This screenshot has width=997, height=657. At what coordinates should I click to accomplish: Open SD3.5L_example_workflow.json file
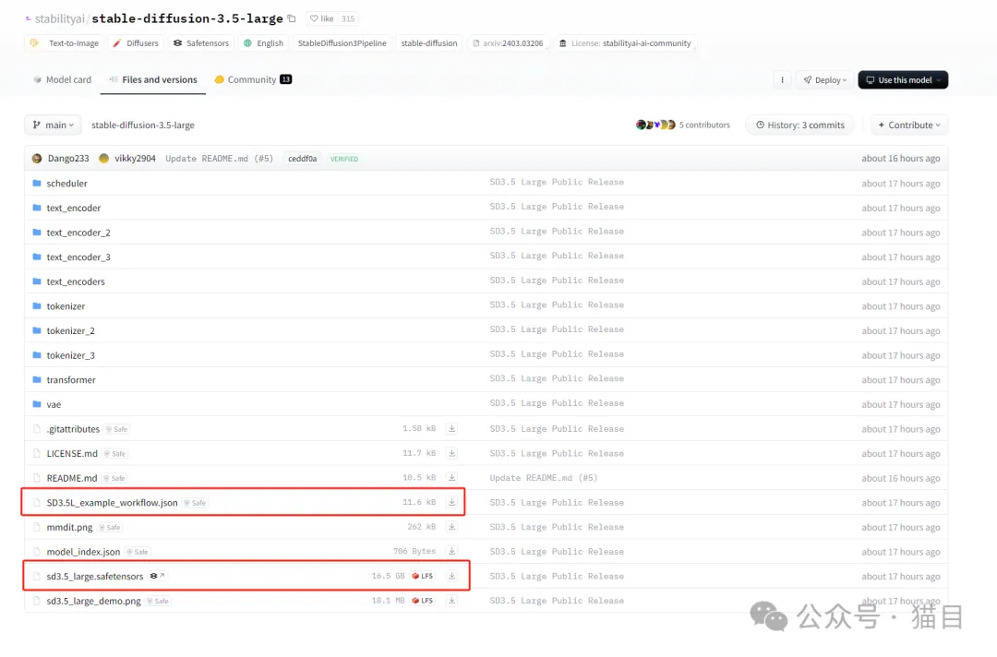(112, 503)
